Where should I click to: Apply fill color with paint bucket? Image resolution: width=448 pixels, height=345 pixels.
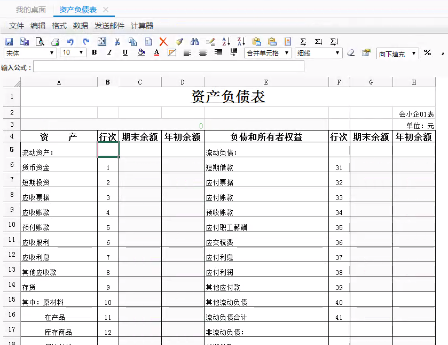[x=141, y=52]
